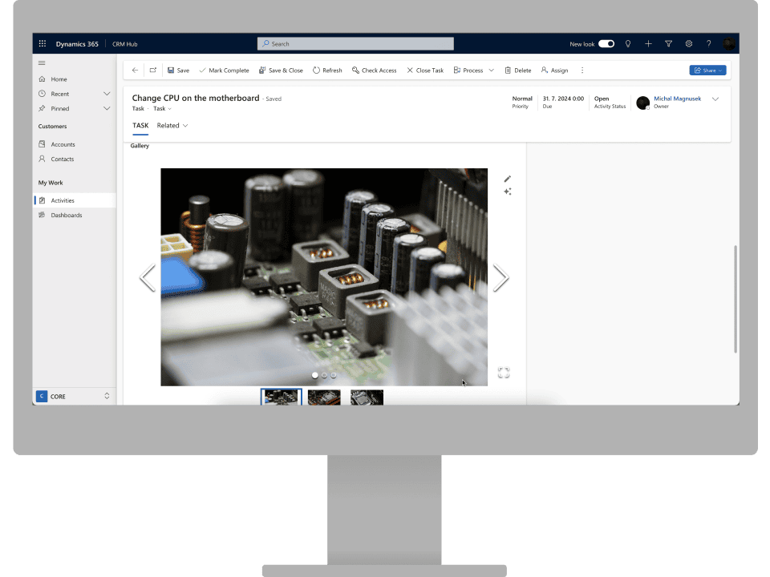The width and height of the screenshot is (770, 577).
Task: Expand the Recent section in sidebar
Action: tap(107, 94)
